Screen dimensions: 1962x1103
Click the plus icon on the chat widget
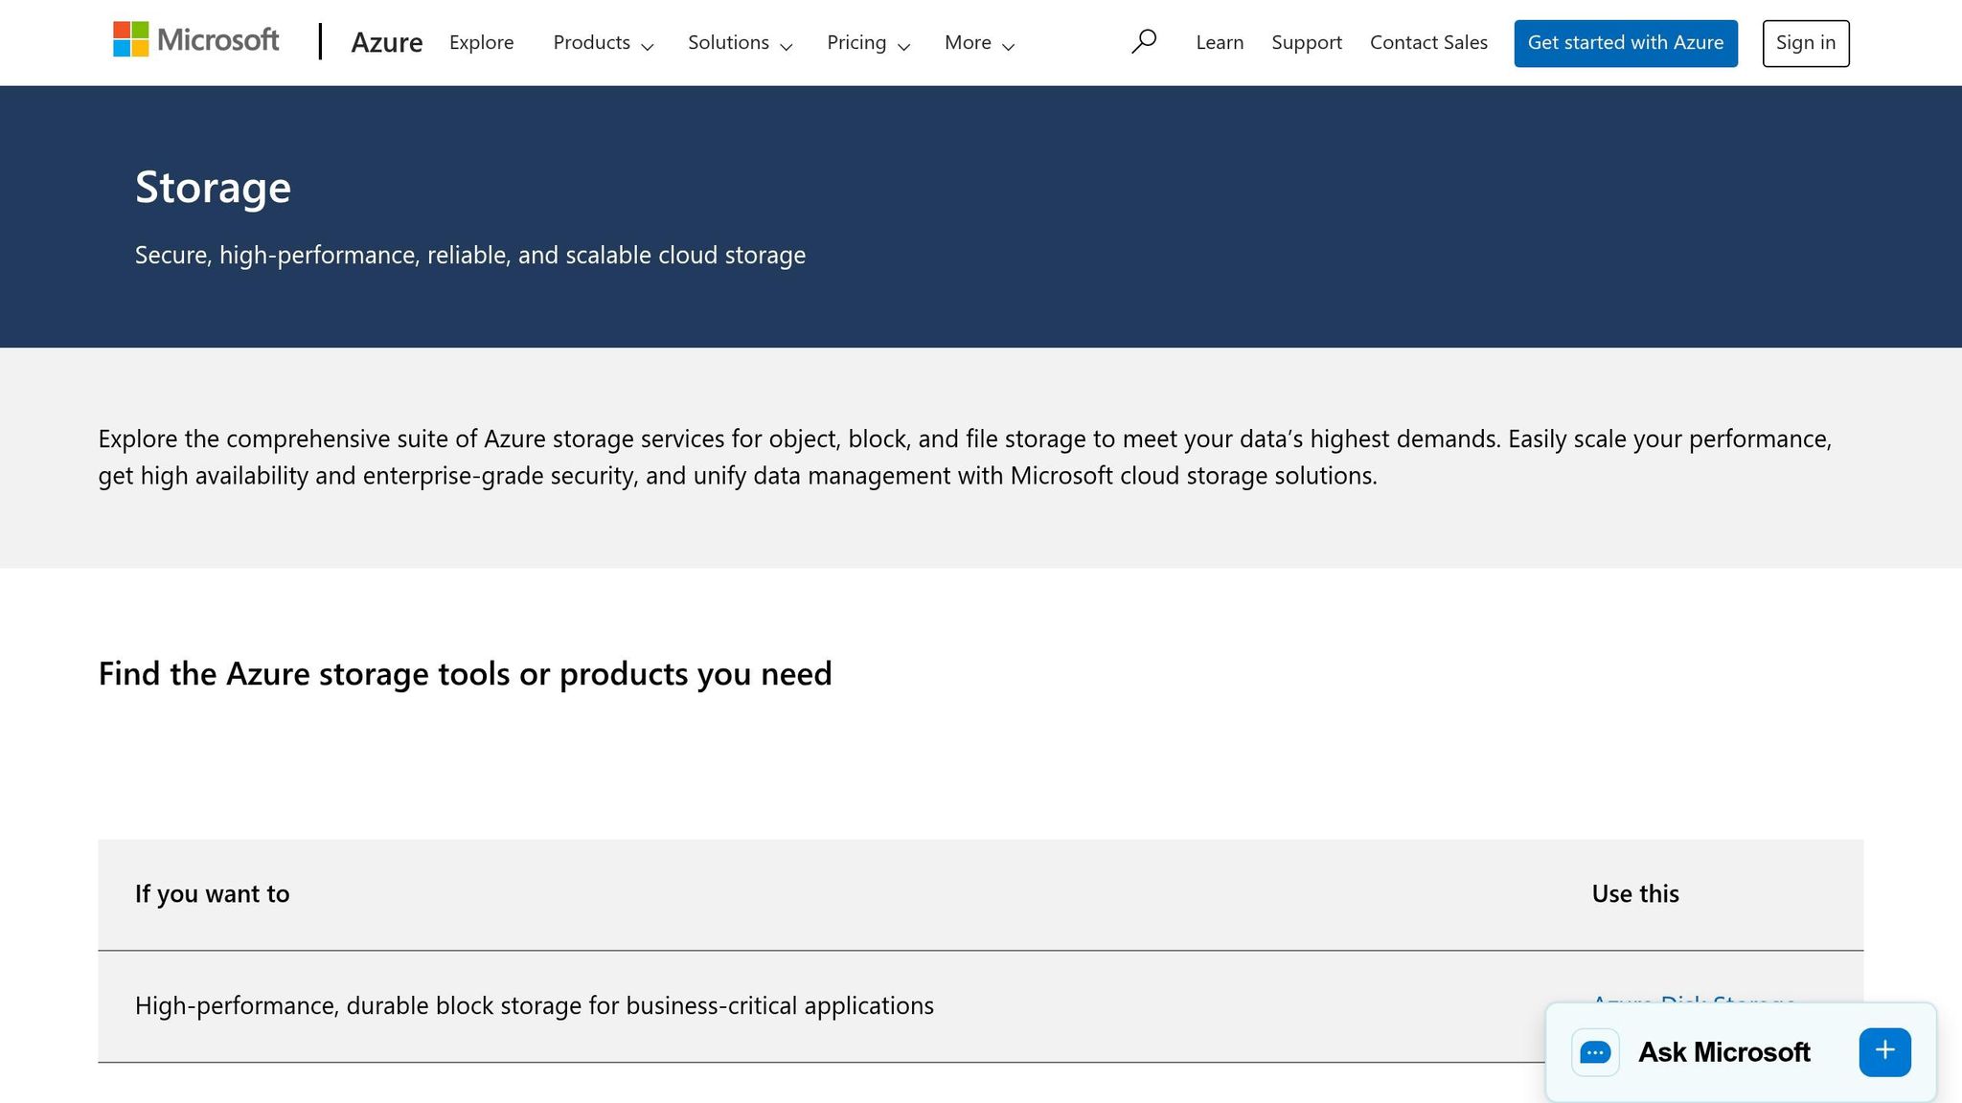1883,1050
